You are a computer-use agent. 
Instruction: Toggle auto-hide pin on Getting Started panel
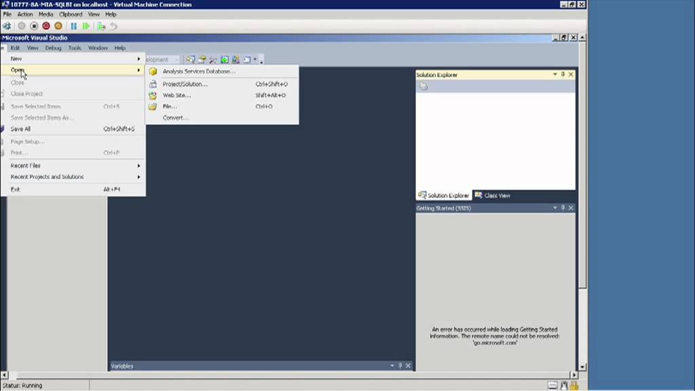[x=563, y=208]
